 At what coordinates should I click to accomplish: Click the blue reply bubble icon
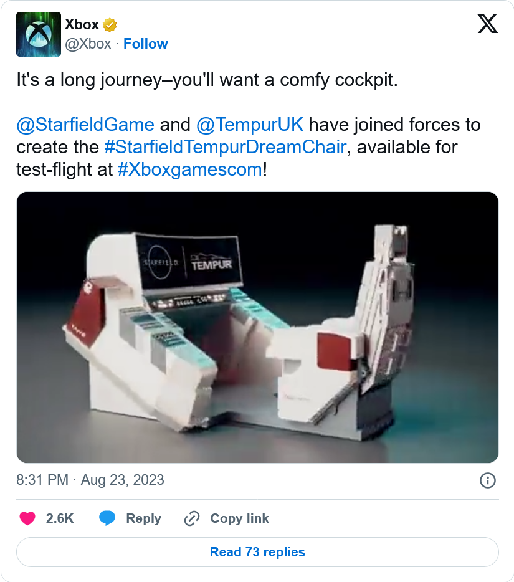point(107,518)
